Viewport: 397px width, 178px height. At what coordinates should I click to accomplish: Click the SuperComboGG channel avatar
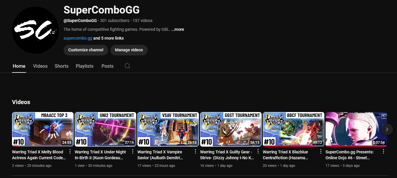pyautogui.click(x=35, y=30)
